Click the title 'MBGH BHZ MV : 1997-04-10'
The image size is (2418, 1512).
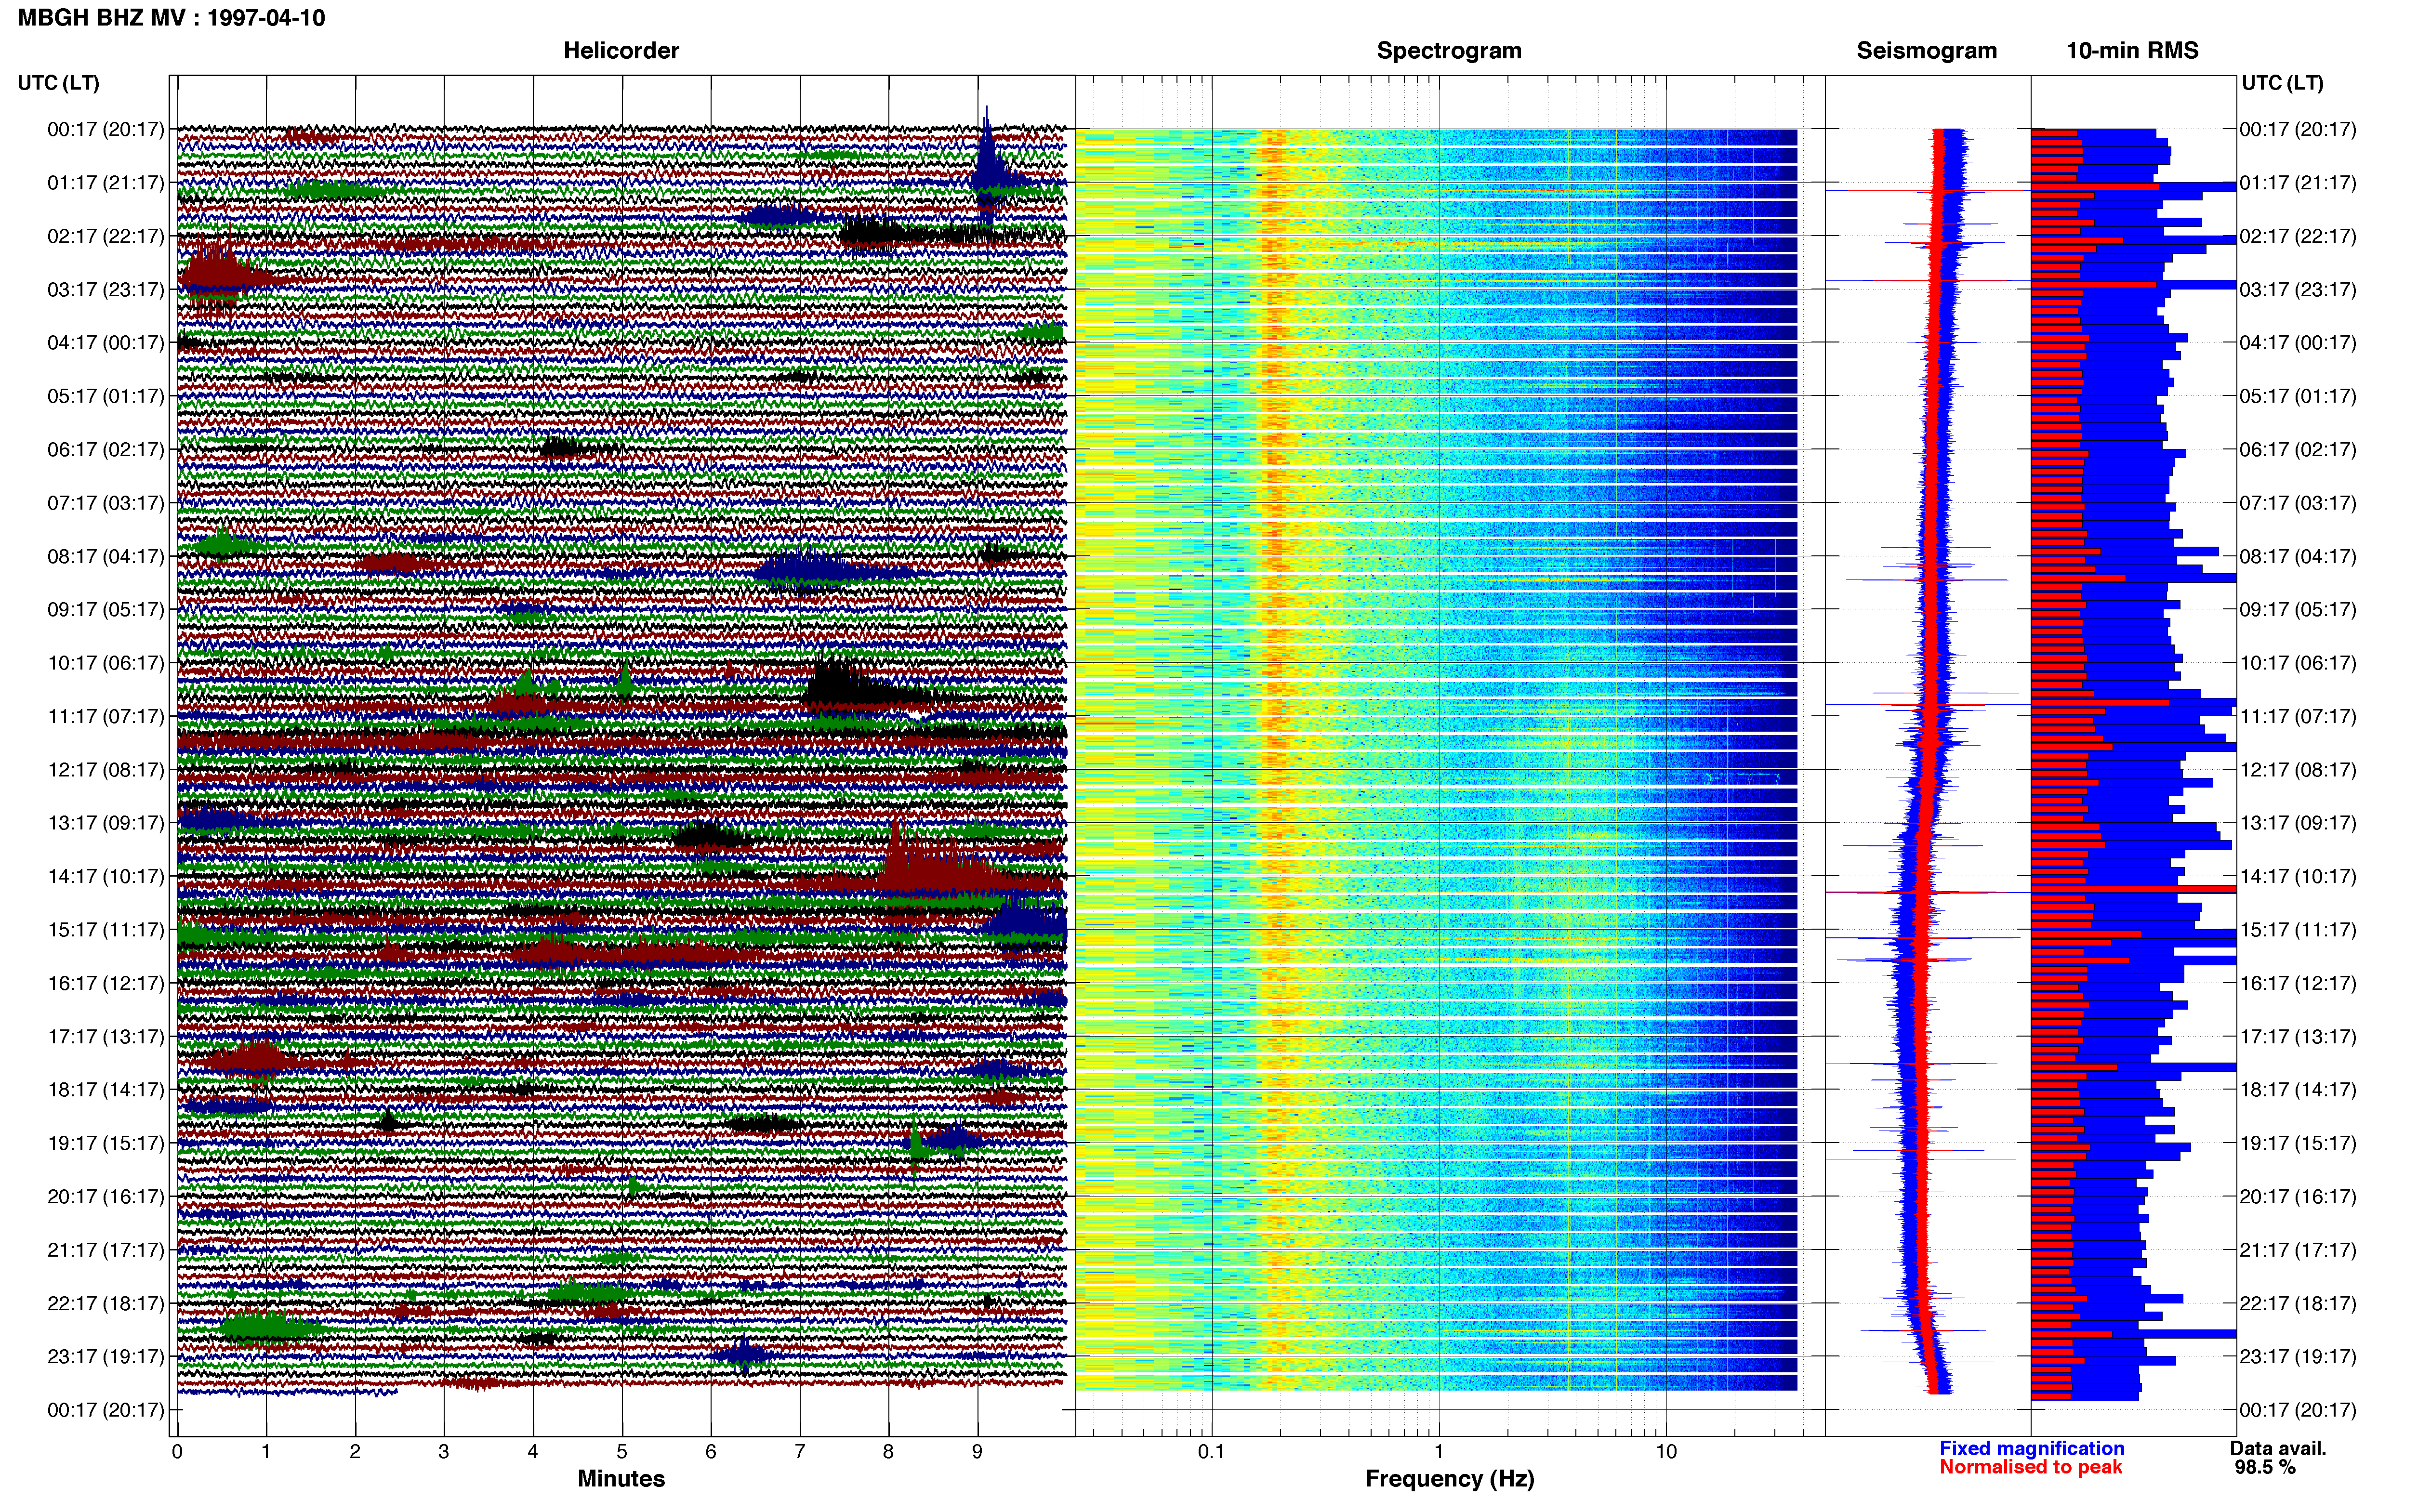[x=171, y=18]
